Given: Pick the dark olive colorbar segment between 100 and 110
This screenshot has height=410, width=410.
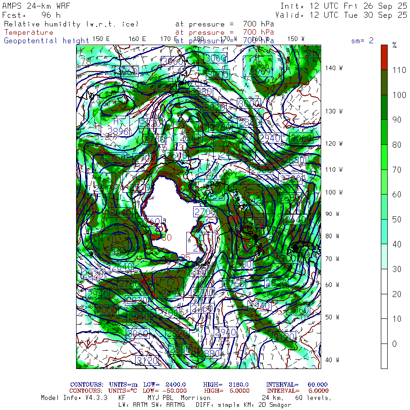Looking at the screenshot, I should coord(384,82).
